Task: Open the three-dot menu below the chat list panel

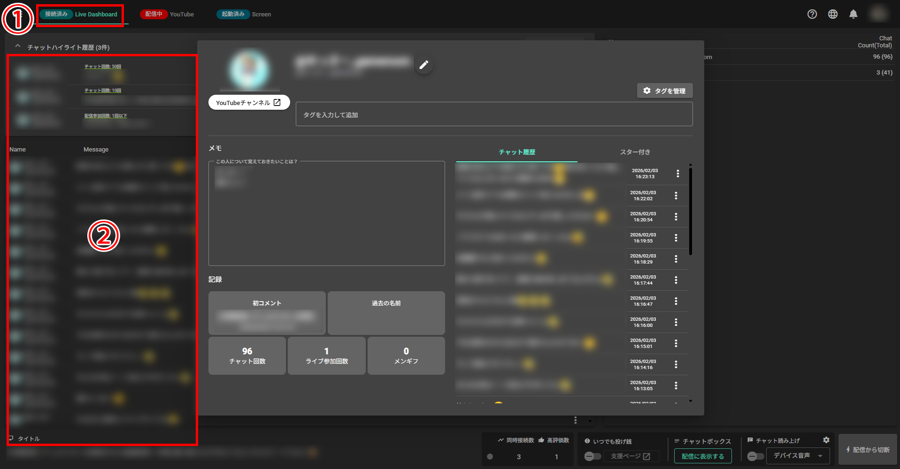Action: click(576, 420)
